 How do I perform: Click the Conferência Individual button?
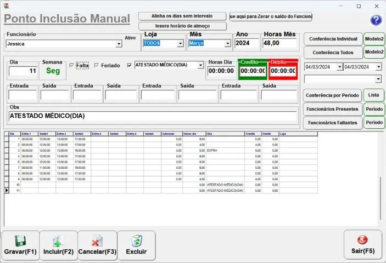[x=333, y=39]
